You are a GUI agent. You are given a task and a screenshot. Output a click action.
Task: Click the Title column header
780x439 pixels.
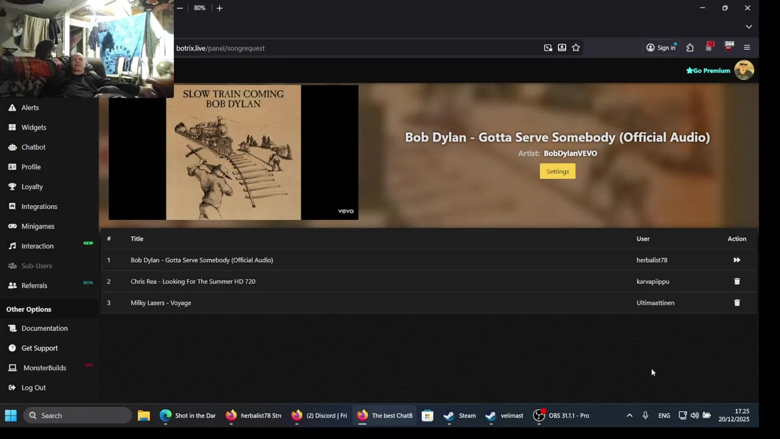pyautogui.click(x=137, y=239)
